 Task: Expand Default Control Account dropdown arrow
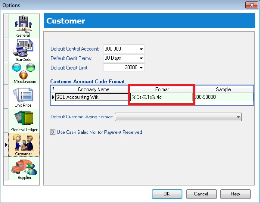tap(141, 49)
